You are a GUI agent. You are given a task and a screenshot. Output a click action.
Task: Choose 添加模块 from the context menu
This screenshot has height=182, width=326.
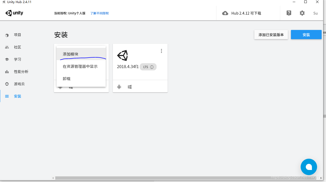81,54
